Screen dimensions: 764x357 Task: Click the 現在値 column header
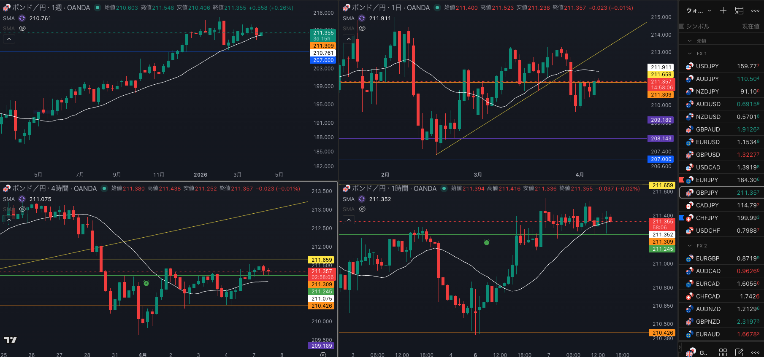[750, 26]
